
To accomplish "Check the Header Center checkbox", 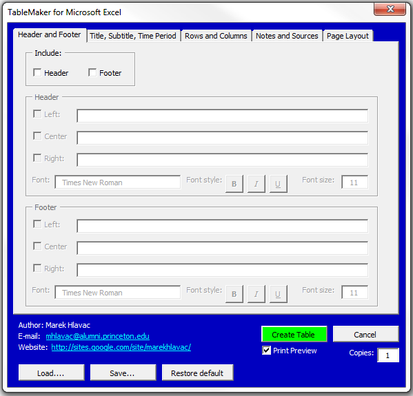I will coord(37,136).
